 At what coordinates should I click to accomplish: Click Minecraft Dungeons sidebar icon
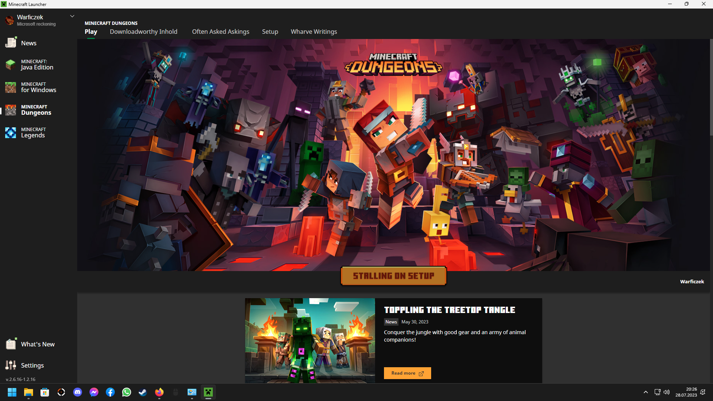click(11, 110)
